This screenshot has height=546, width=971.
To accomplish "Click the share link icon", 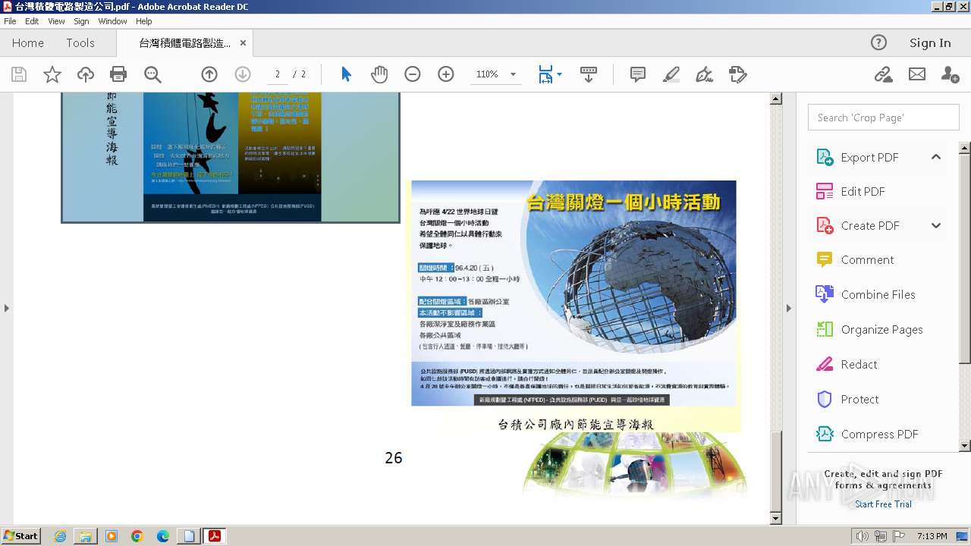I will 883,74.
